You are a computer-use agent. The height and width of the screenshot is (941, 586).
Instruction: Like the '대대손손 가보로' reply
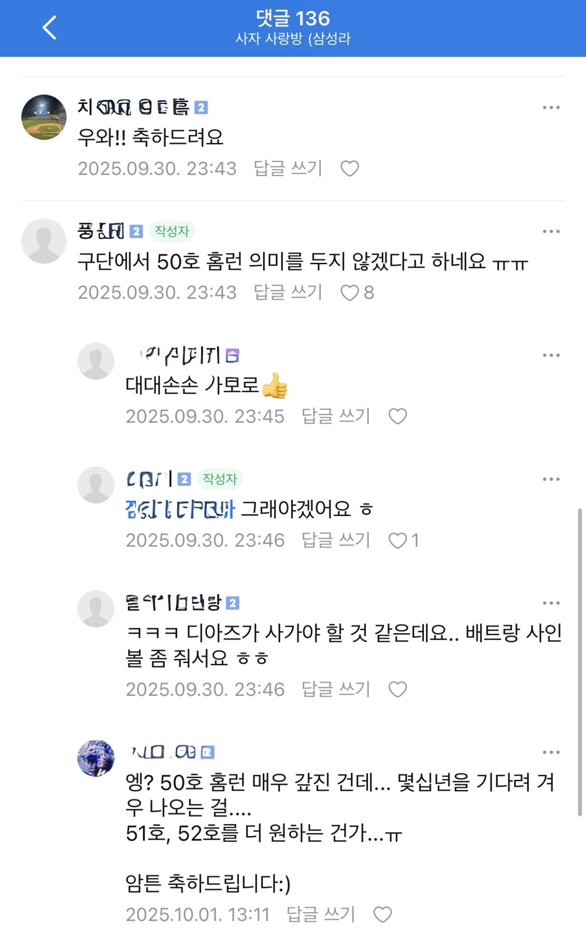pyautogui.click(x=397, y=416)
